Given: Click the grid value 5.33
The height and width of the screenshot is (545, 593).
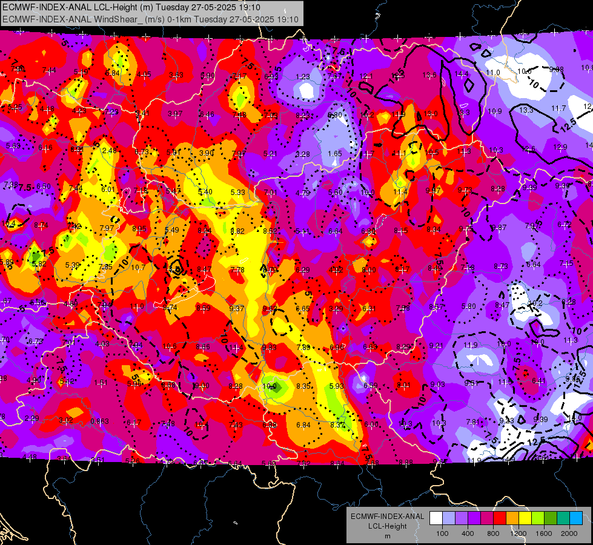Looking at the screenshot, I should 238,192.
